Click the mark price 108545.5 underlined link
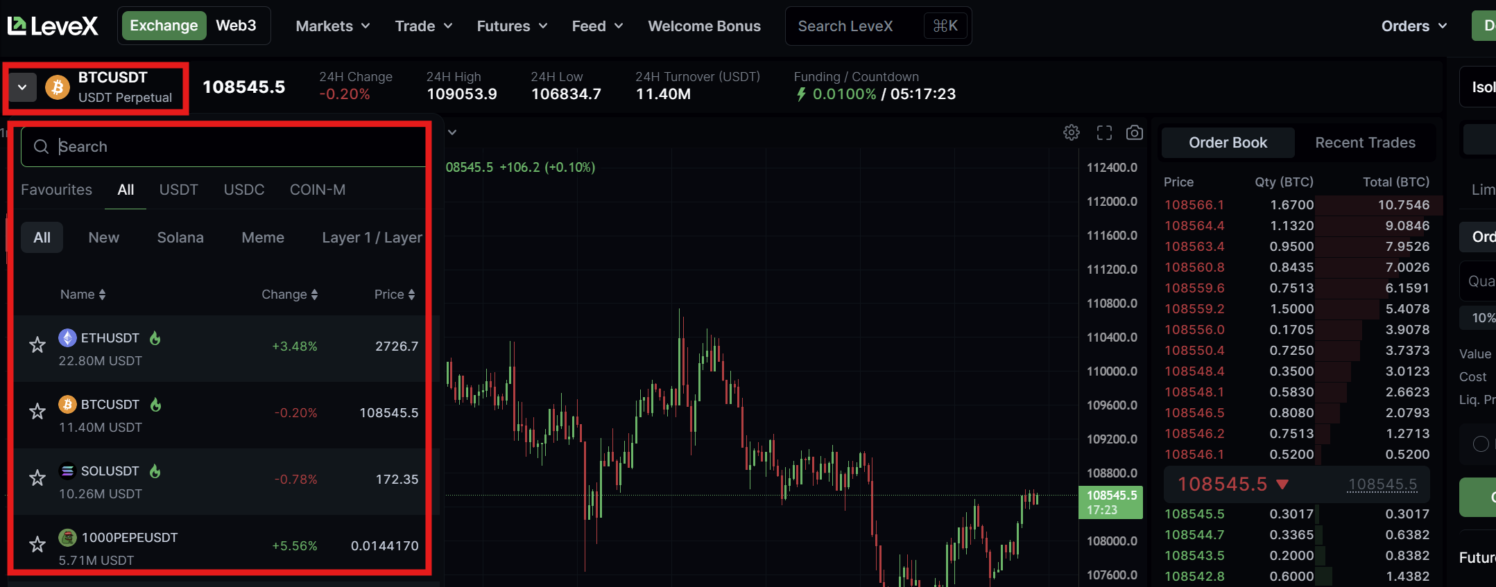The image size is (1496, 587). (x=1382, y=484)
